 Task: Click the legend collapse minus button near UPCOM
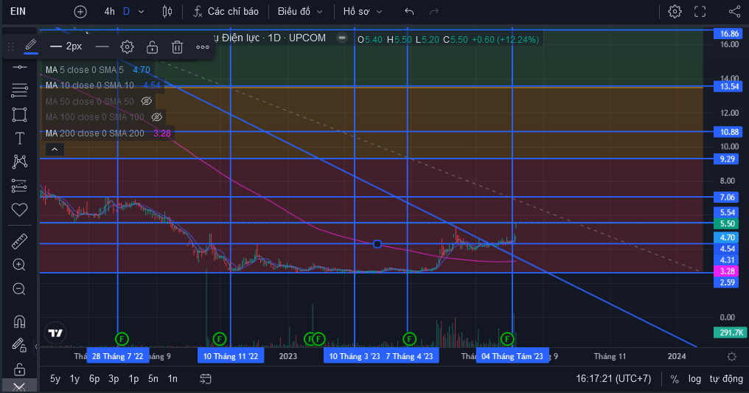tap(342, 38)
